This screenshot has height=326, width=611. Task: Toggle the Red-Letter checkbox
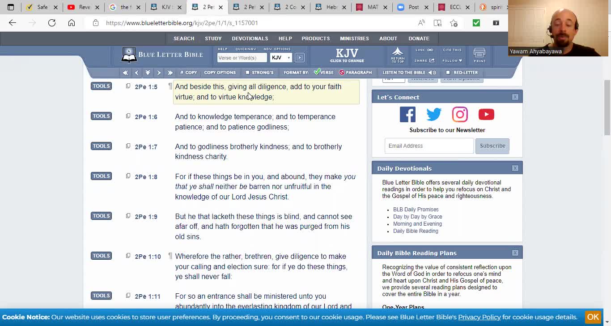pyautogui.click(x=448, y=73)
